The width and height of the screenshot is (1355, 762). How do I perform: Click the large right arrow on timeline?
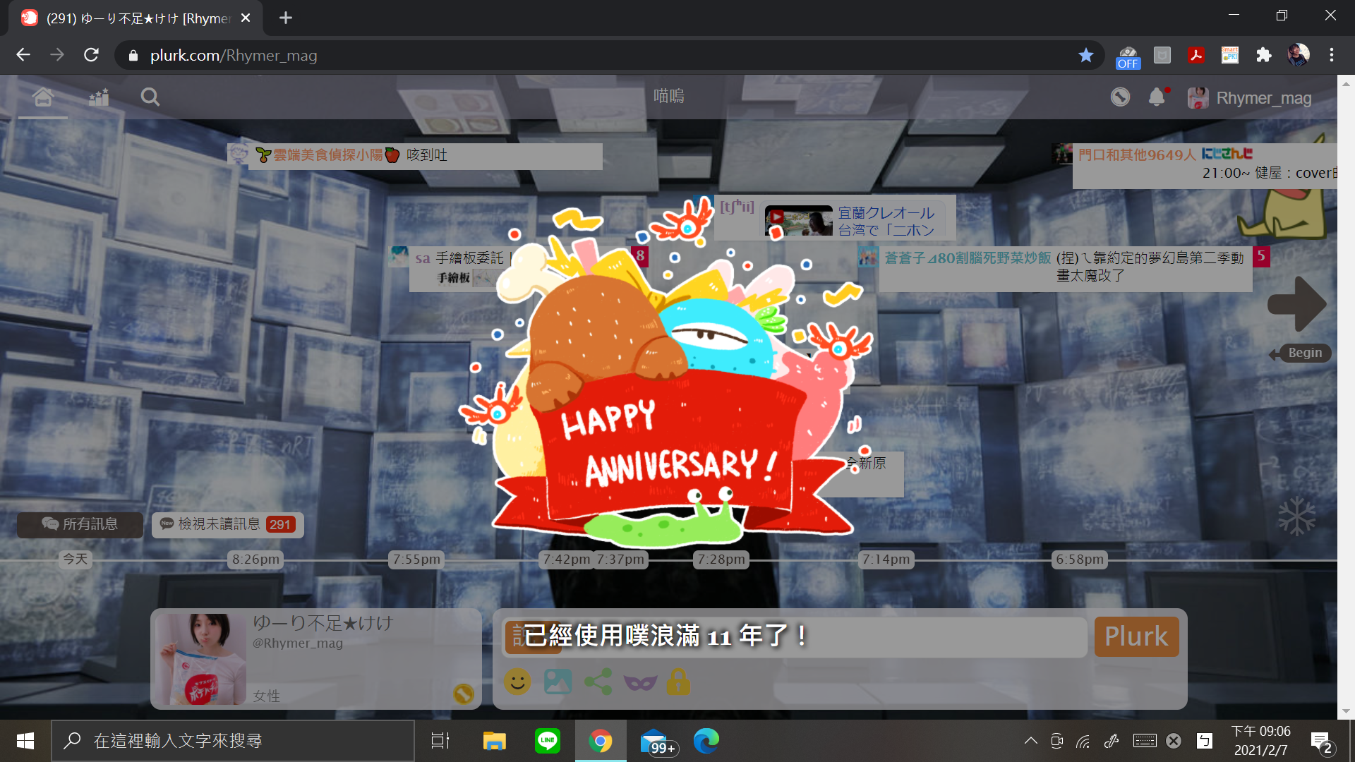point(1297,304)
